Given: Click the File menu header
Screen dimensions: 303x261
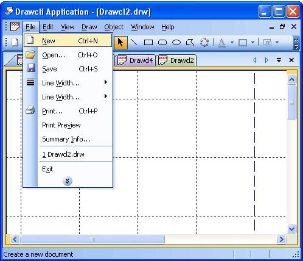Looking at the screenshot, I should [x=30, y=27].
